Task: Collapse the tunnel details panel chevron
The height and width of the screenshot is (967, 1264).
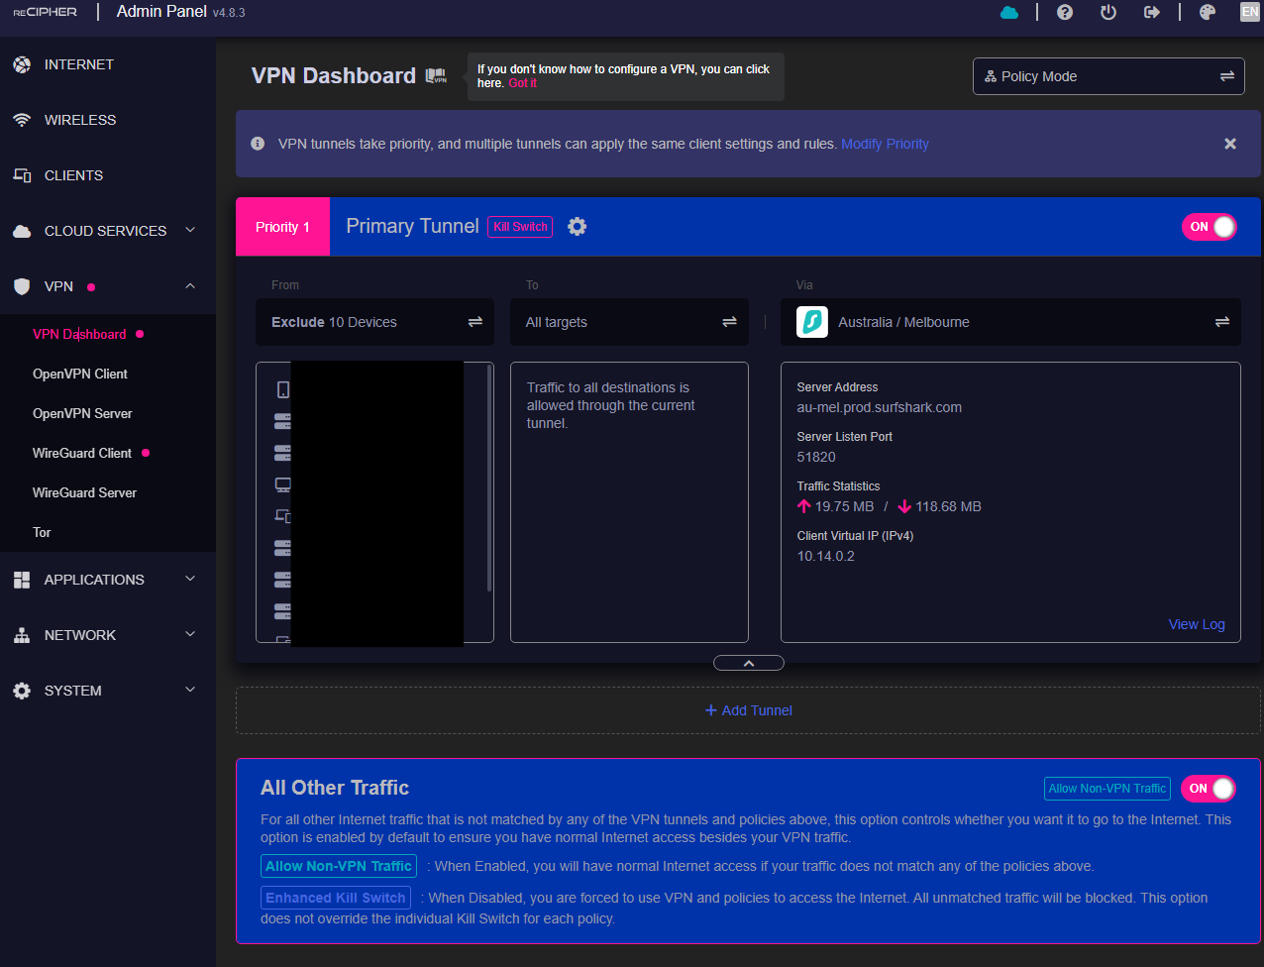Action: [749, 663]
